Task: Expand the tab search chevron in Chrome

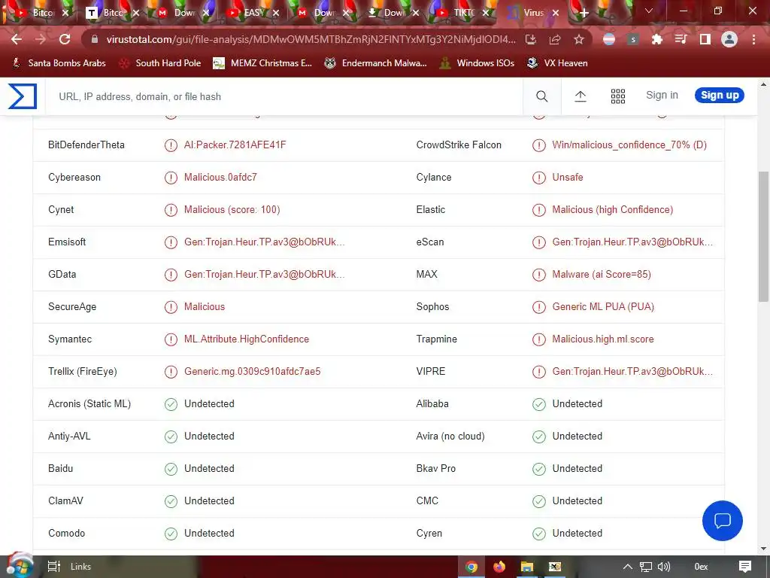Action: pyautogui.click(x=649, y=11)
